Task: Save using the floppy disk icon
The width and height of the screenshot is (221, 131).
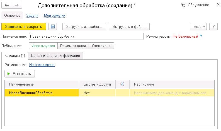Action: [x=53, y=26]
